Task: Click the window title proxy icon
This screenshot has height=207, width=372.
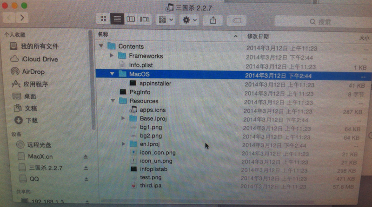Action: click(169, 7)
